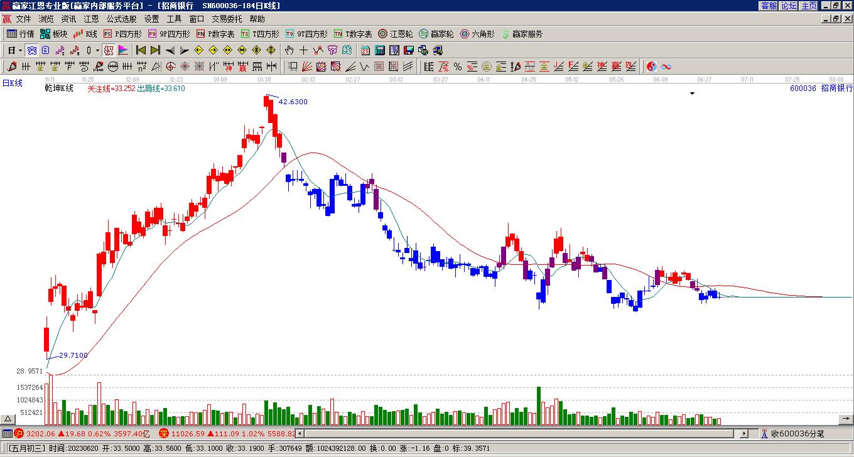The width and height of the screenshot is (854, 457).
Task: Click the black right-pointing arrow icon
Action: click(x=184, y=50)
